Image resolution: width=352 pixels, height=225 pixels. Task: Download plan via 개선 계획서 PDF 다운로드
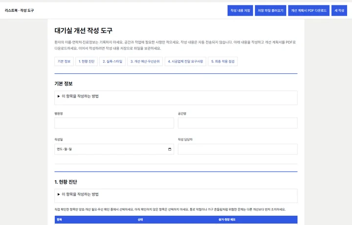coord(308,11)
